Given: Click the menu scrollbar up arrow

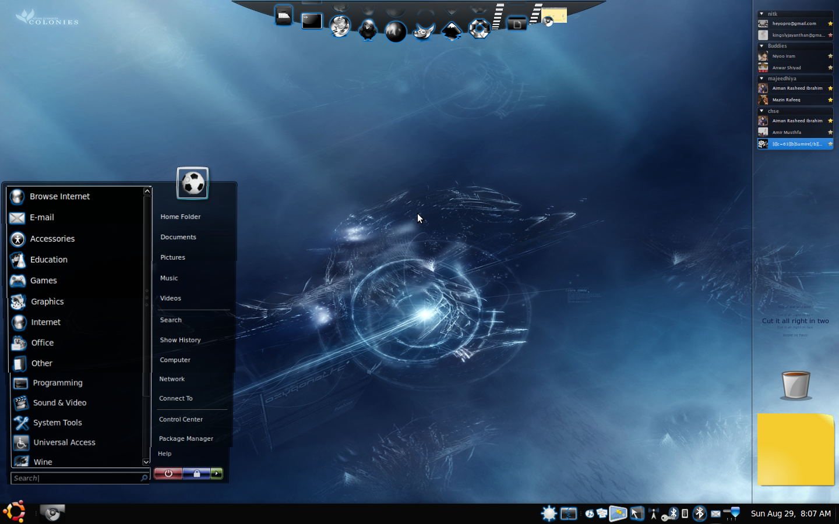Looking at the screenshot, I should click(x=147, y=191).
